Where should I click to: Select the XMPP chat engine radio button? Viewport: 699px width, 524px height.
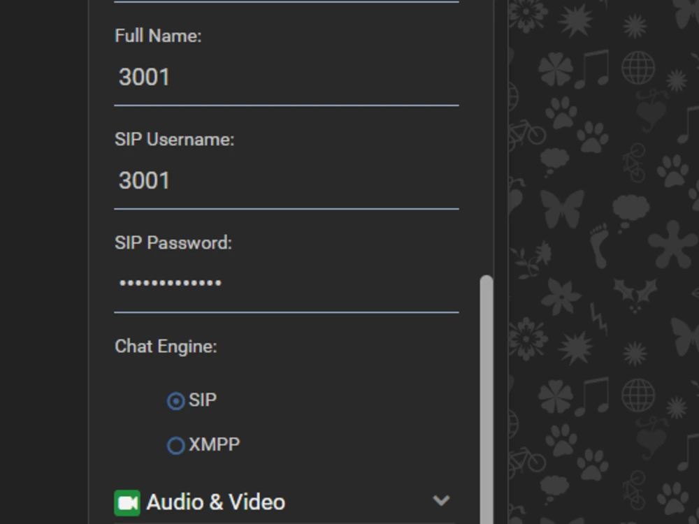click(175, 445)
